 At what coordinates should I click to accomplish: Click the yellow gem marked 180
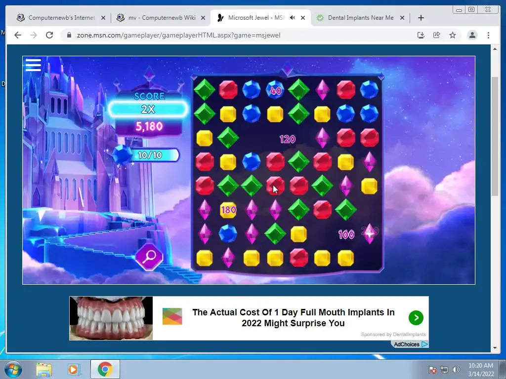[228, 210]
